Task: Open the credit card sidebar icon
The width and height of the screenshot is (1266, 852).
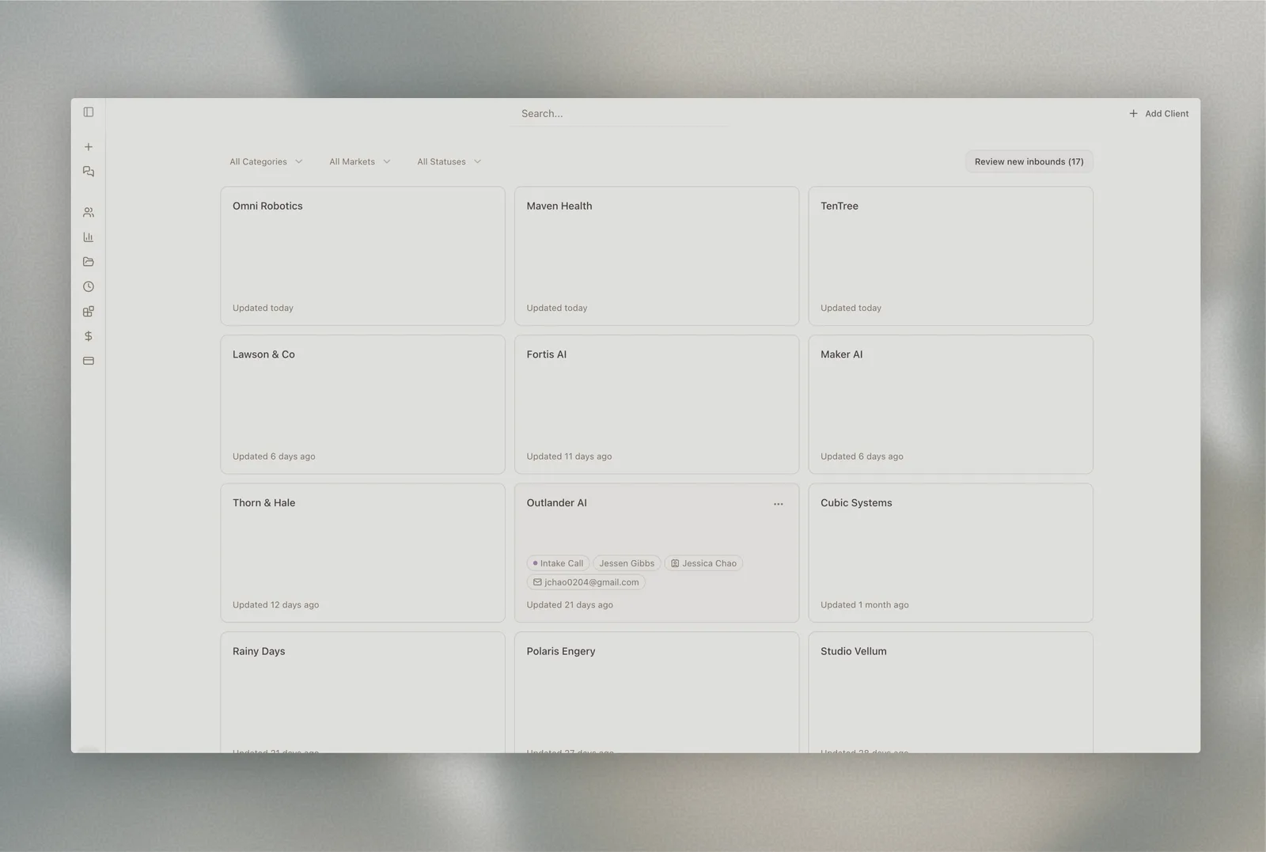Action: [x=89, y=361]
